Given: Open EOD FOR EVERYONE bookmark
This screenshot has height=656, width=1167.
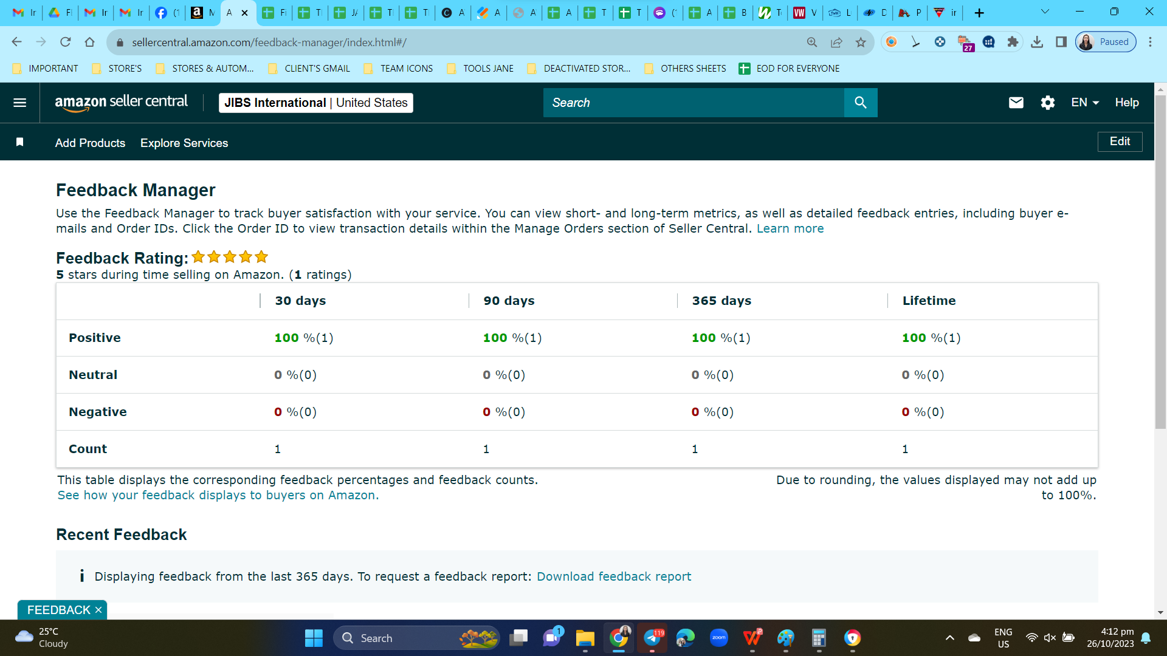Looking at the screenshot, I should pos(790,69).
